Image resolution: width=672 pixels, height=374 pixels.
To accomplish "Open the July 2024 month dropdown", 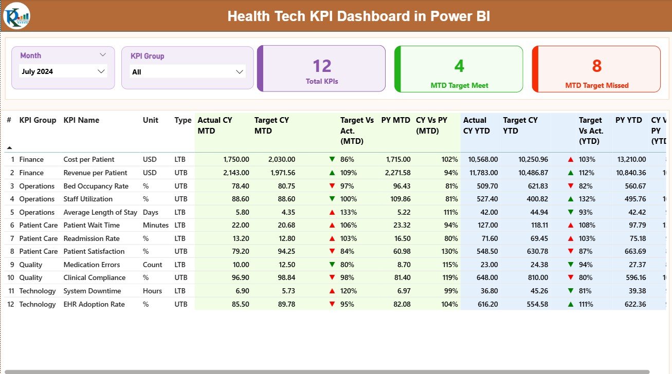I will (101, 71).
